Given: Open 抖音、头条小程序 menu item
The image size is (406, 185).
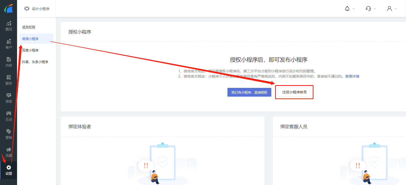Looking at the screenshot, I should pyautogui.click(x=35, y=62).
